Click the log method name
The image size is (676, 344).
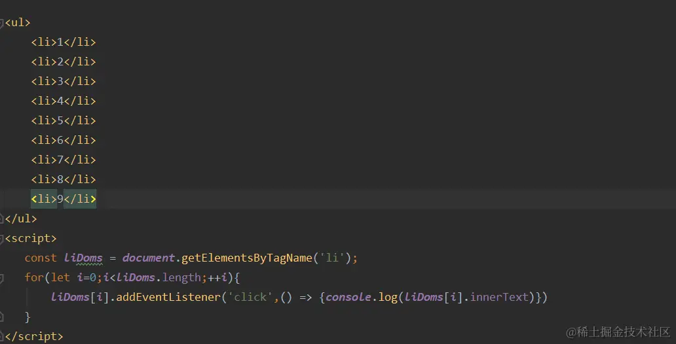(388, 297)
